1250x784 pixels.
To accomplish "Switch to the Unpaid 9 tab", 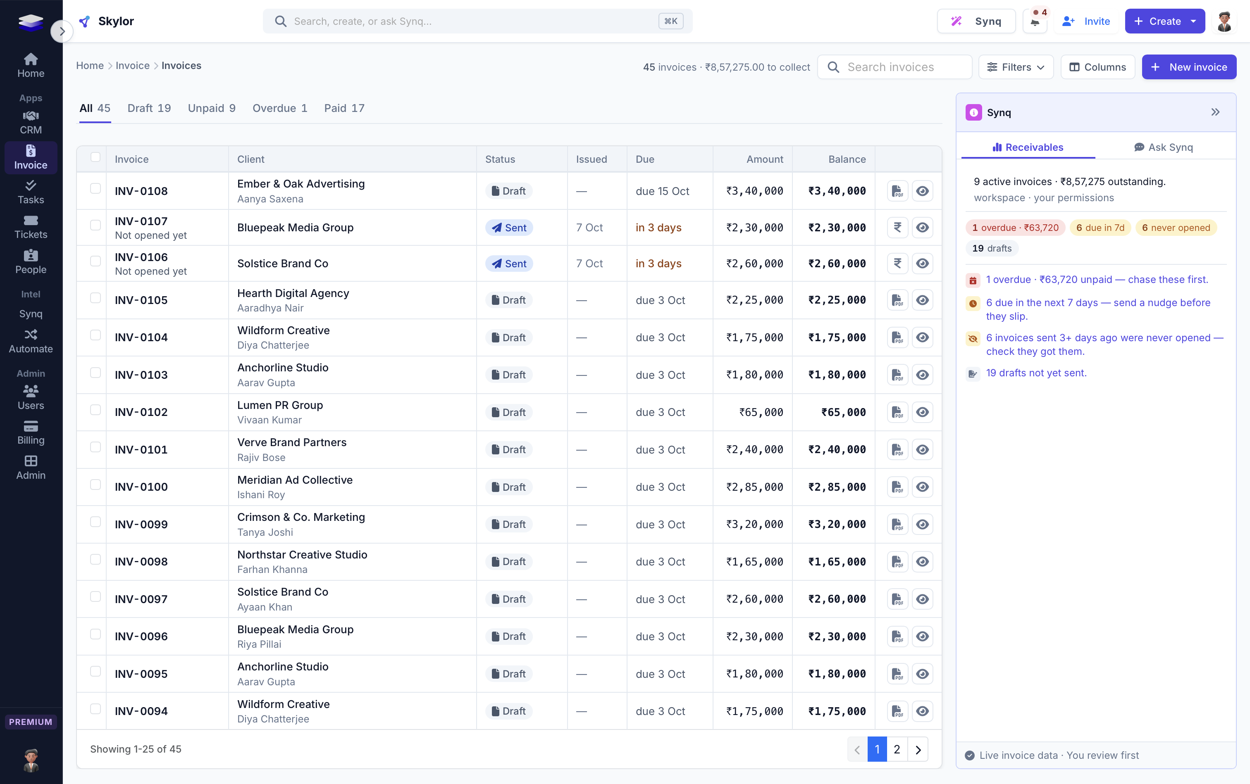I will pyautogui.click(x=212, y=108).
